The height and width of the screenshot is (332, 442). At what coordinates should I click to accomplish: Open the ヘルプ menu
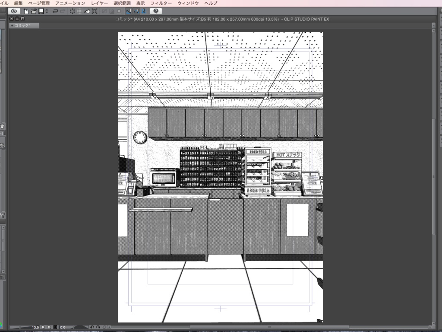(x=211, y=3)
